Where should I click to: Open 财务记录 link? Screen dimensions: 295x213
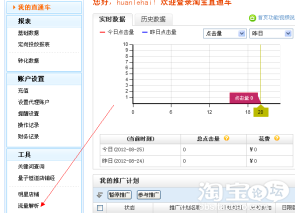click(28, 136)
